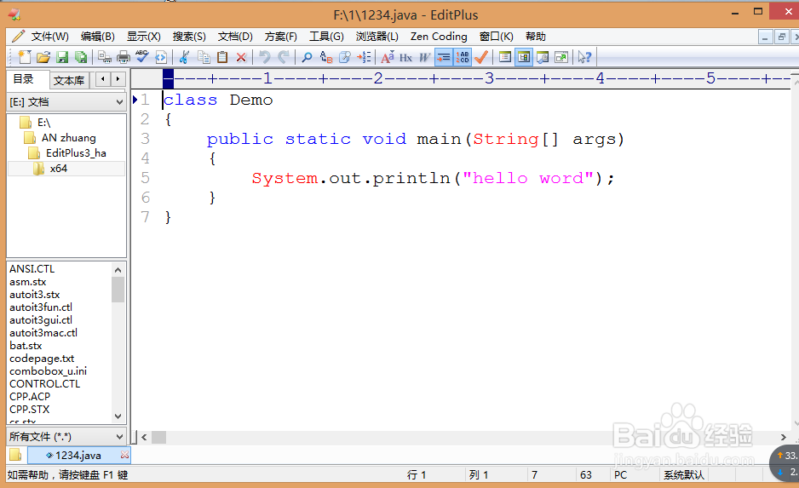This screenshot has width=799, height=488.
Task: Click the Replace icon
Action: click(x=326, y=57)
